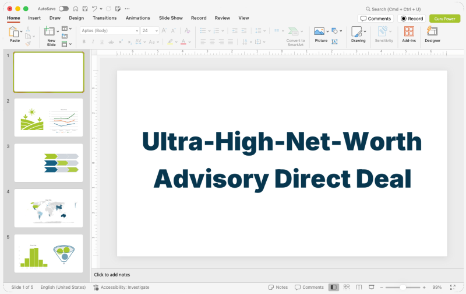Open the Paste clipboard icon
The image size is (466, 294).
pos(13,32)
